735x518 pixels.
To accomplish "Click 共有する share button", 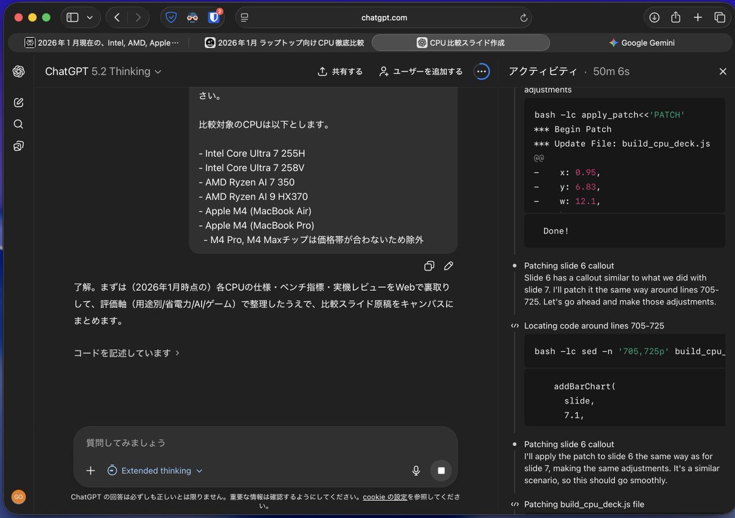I will (x=340, y=72).
